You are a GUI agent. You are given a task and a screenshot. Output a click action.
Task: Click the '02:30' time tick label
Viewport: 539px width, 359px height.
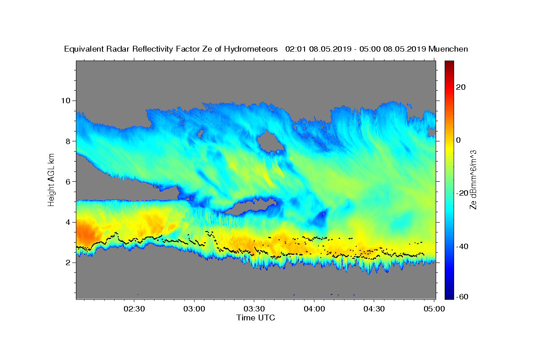(135, 309)
